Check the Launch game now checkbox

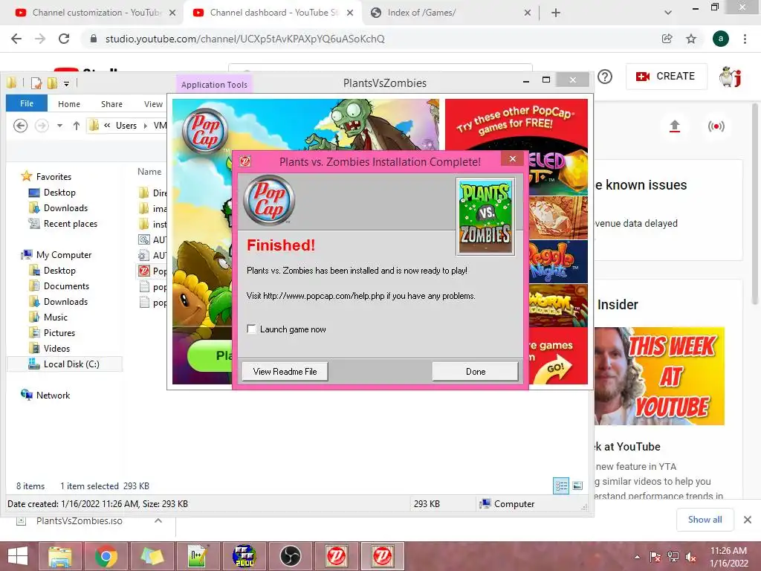click(251, 329)
